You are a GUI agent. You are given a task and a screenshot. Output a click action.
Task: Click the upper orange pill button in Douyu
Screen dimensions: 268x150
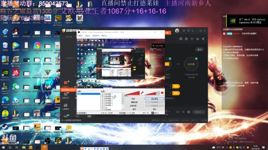coord(176,86)
